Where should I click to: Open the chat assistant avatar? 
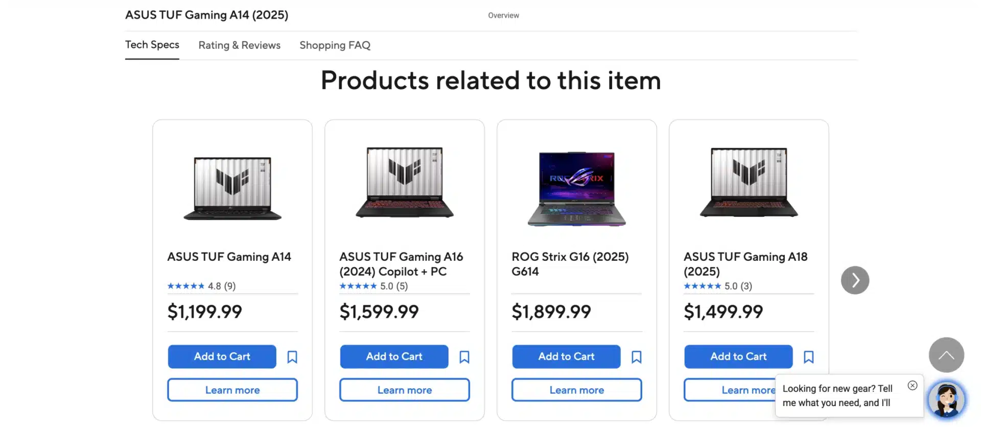point(947,399)
